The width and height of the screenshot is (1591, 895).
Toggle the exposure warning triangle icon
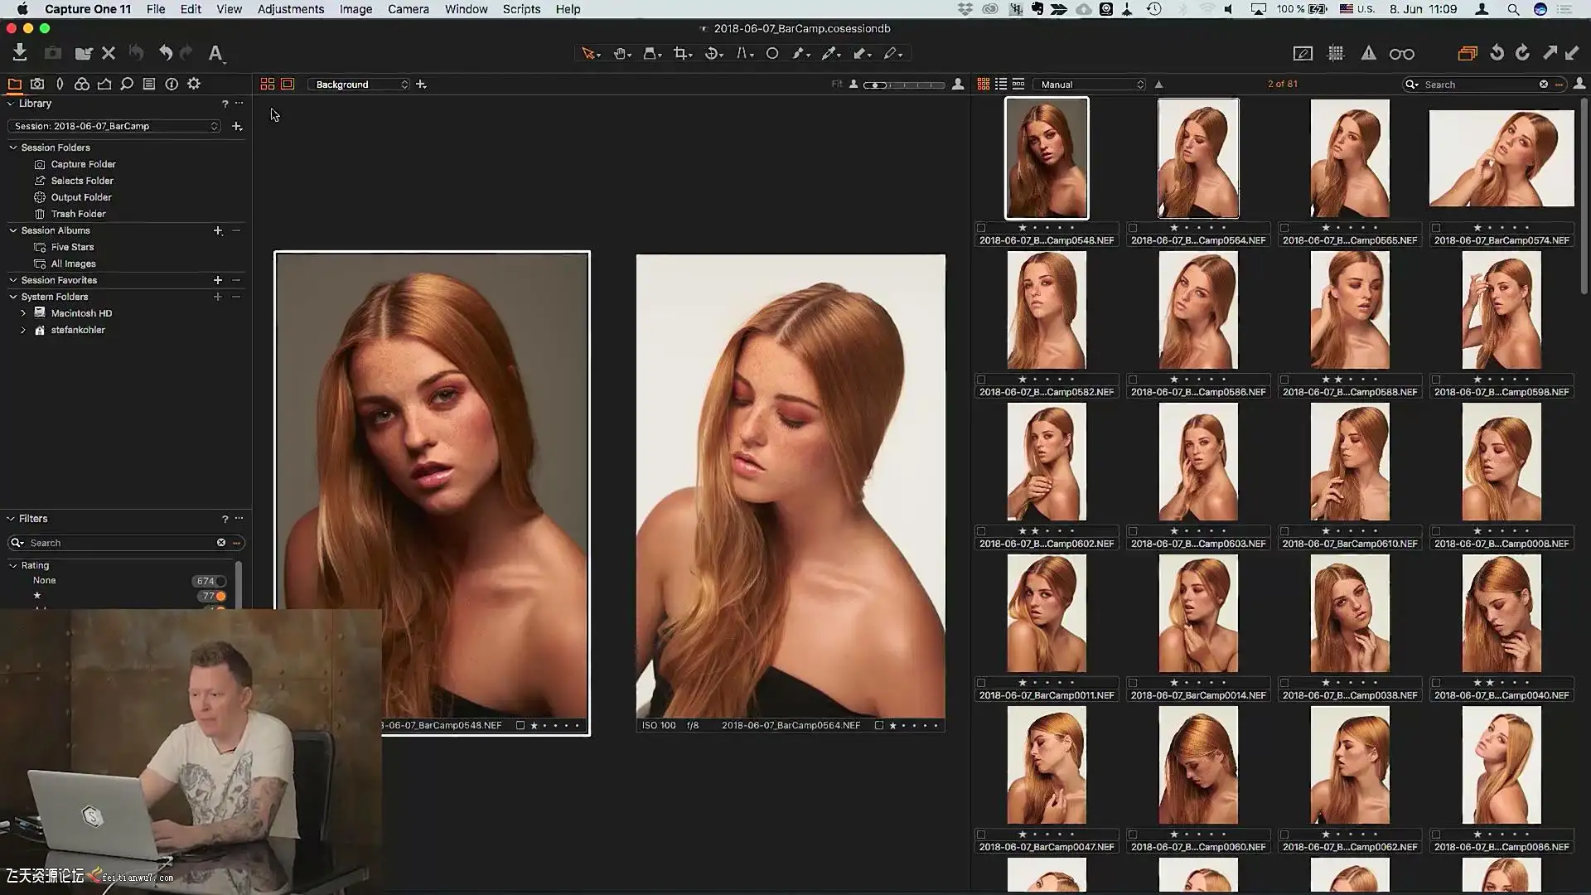pyautogui.click(x=1368, y=53)
